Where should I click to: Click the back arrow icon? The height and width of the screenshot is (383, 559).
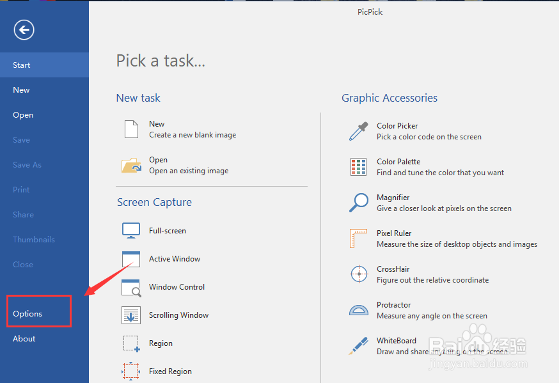[x=24, y=29]
